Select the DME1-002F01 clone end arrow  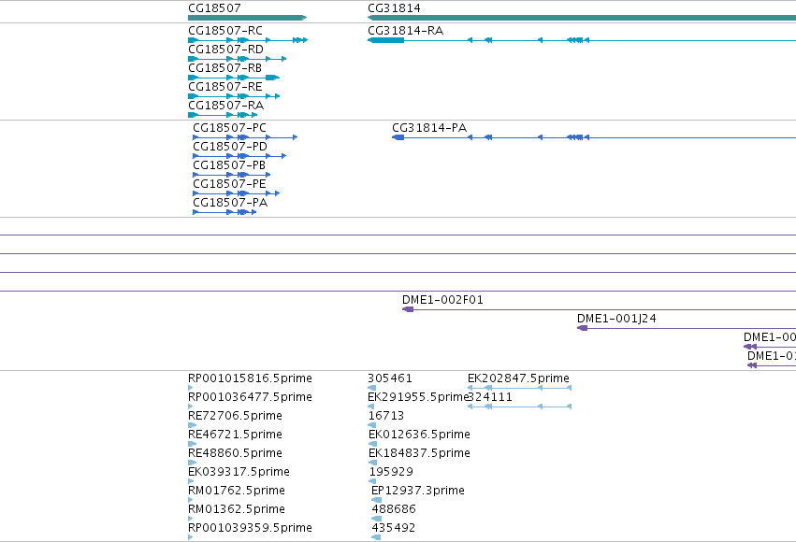pyautogui.click(x=408, y=309)
